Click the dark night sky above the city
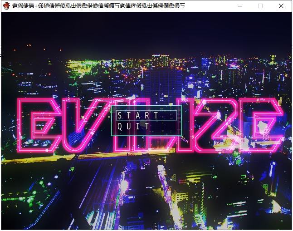293x231 pixels. point(145,32)
